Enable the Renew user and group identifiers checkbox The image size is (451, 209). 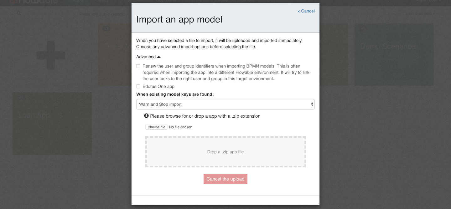(138, 66)
